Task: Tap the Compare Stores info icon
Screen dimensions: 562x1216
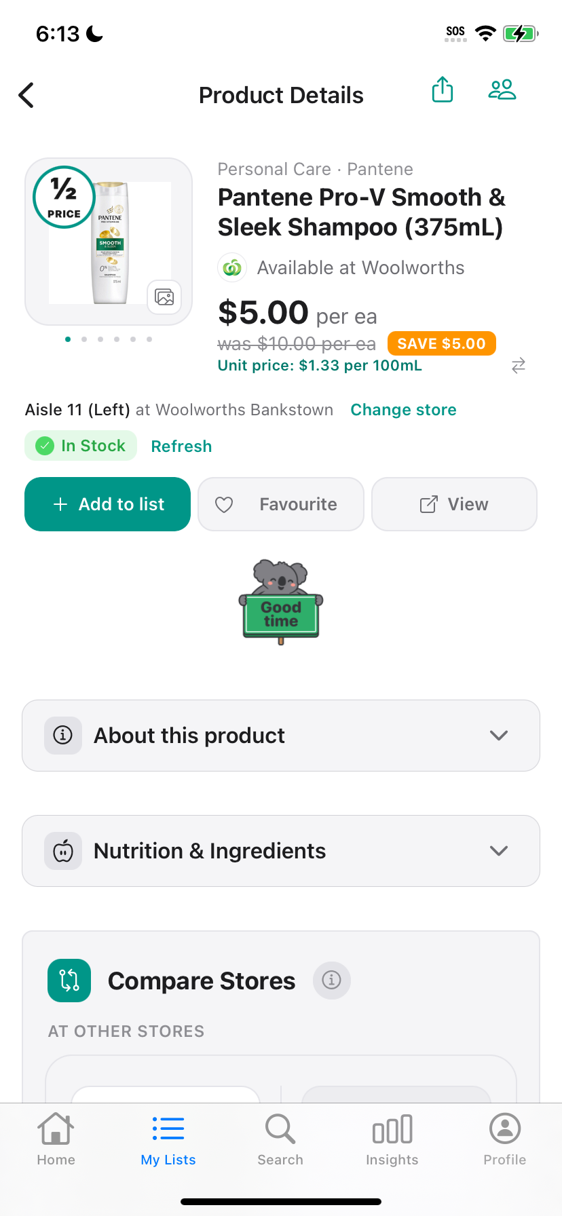Action: click(x=331, y=980)
